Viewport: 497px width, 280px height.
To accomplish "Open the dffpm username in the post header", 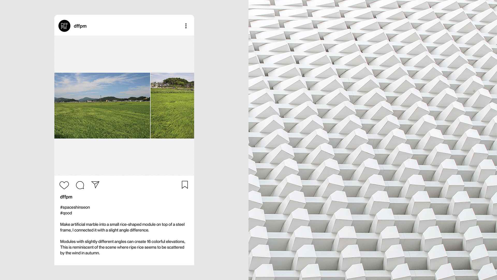I will (x=80, y=26).
